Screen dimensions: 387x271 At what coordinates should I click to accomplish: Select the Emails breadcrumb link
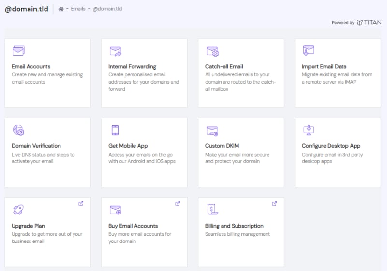pos(78,9)
